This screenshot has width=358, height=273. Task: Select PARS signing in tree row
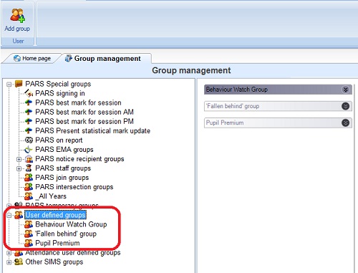[60, 93]
